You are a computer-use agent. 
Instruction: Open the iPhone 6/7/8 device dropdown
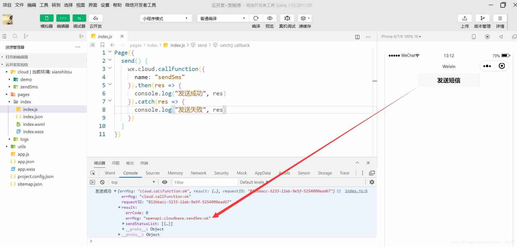pyautogui.click(x=401, y=36)
